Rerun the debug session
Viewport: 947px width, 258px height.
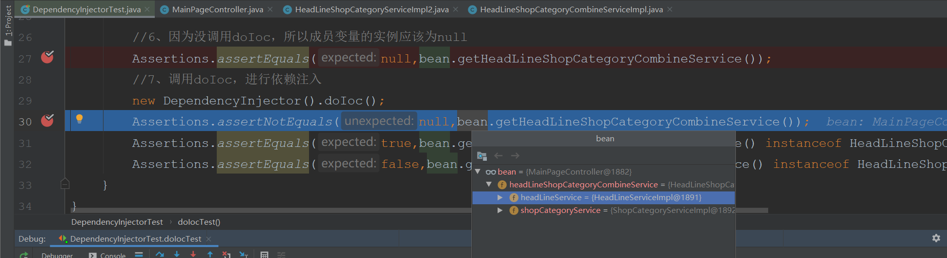pos(24,254)
